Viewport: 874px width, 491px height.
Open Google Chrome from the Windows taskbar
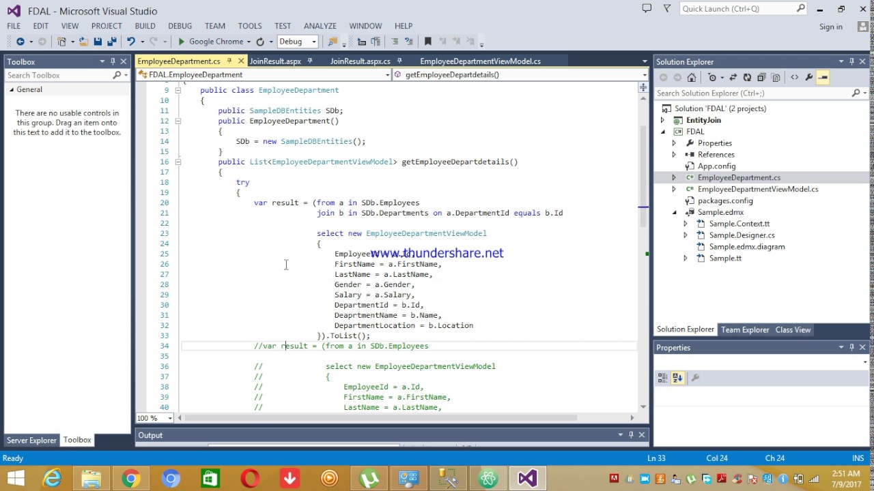pos(131,479)
